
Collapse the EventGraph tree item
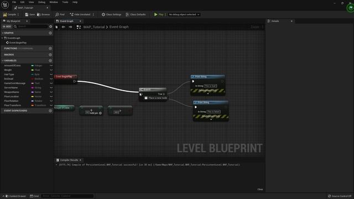point(2,38)
